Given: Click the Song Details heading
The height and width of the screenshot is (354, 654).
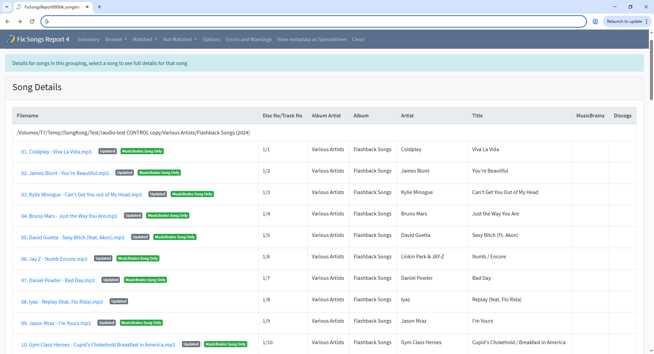Looking at the screenshot, I should point(37,87).
